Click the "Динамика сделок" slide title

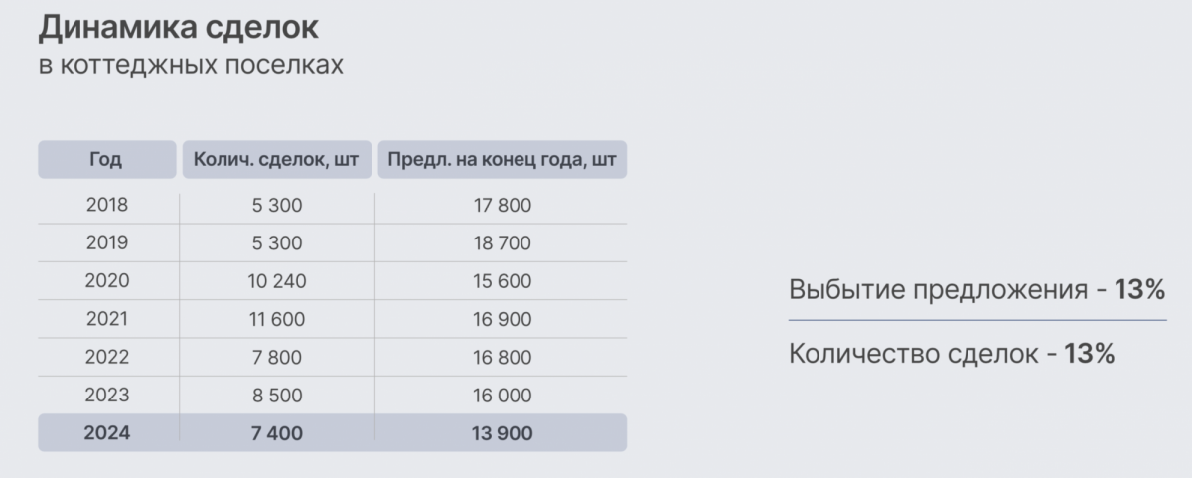[x=179, y=28]
